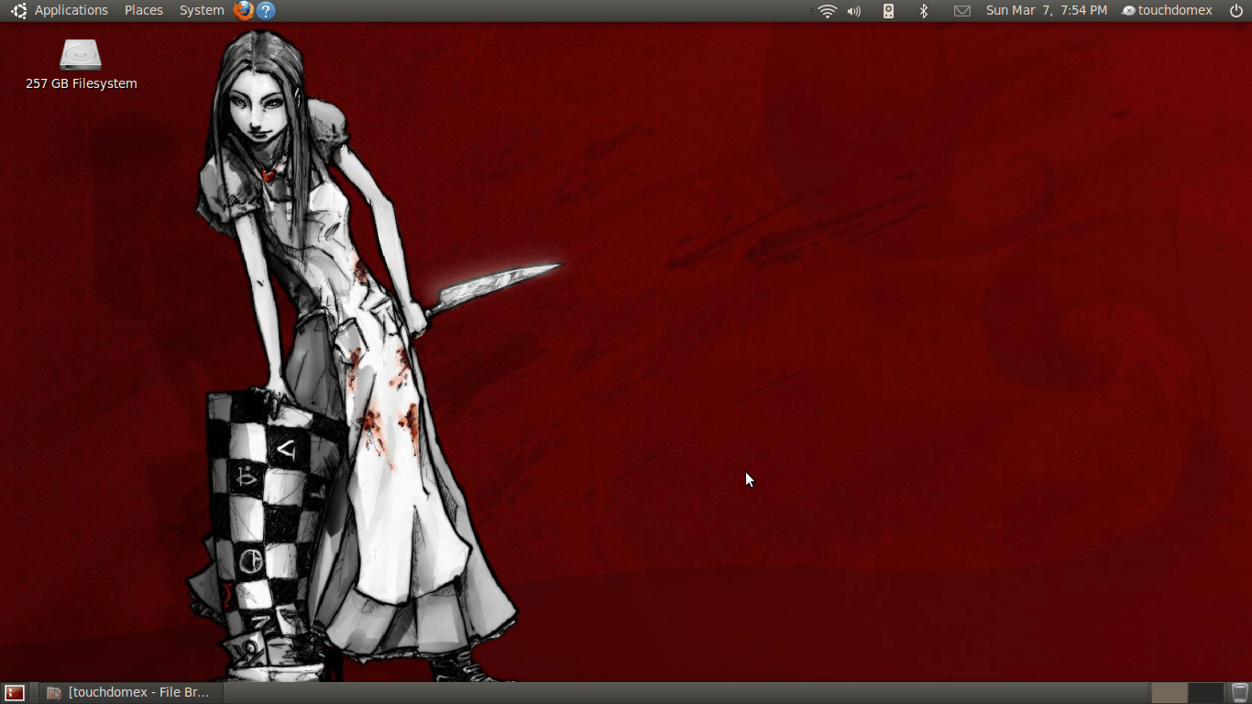Open the System menu
The image size is (1252, 704).
pos(202,11)
